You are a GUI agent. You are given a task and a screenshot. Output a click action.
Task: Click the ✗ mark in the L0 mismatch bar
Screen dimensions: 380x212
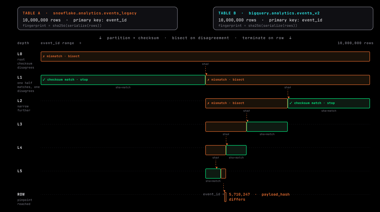44,56
